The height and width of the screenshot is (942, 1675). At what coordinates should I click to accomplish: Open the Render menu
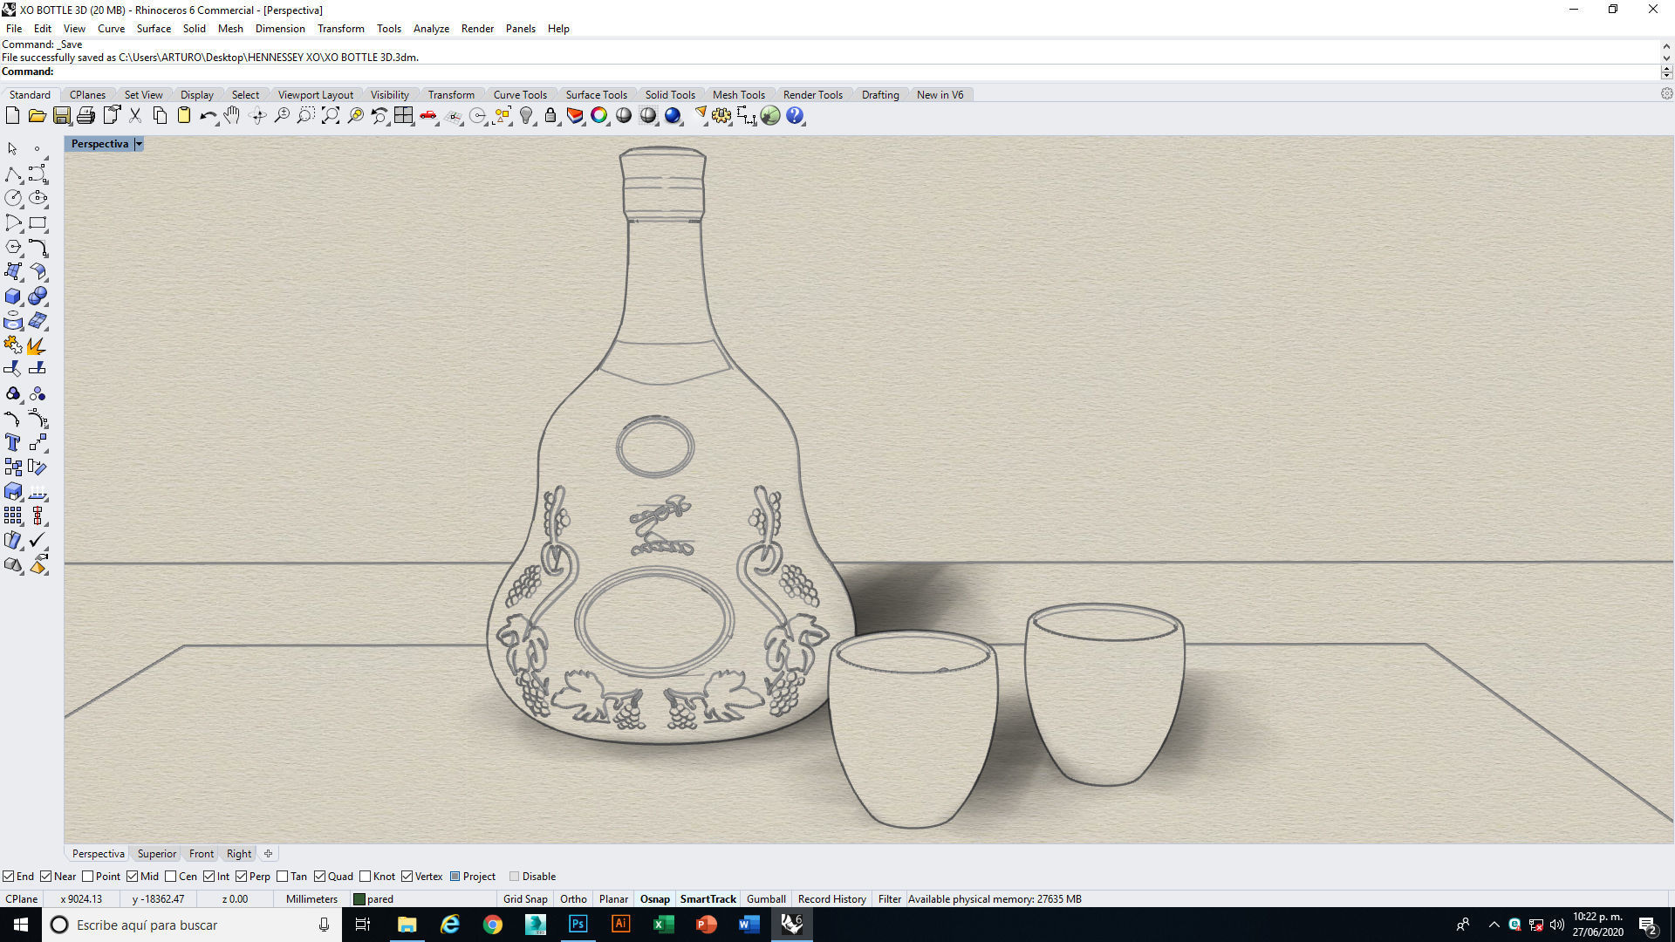click(477, 29)
